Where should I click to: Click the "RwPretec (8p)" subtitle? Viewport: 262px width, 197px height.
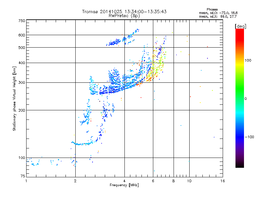pyautogui.click(x=124, y=16)
